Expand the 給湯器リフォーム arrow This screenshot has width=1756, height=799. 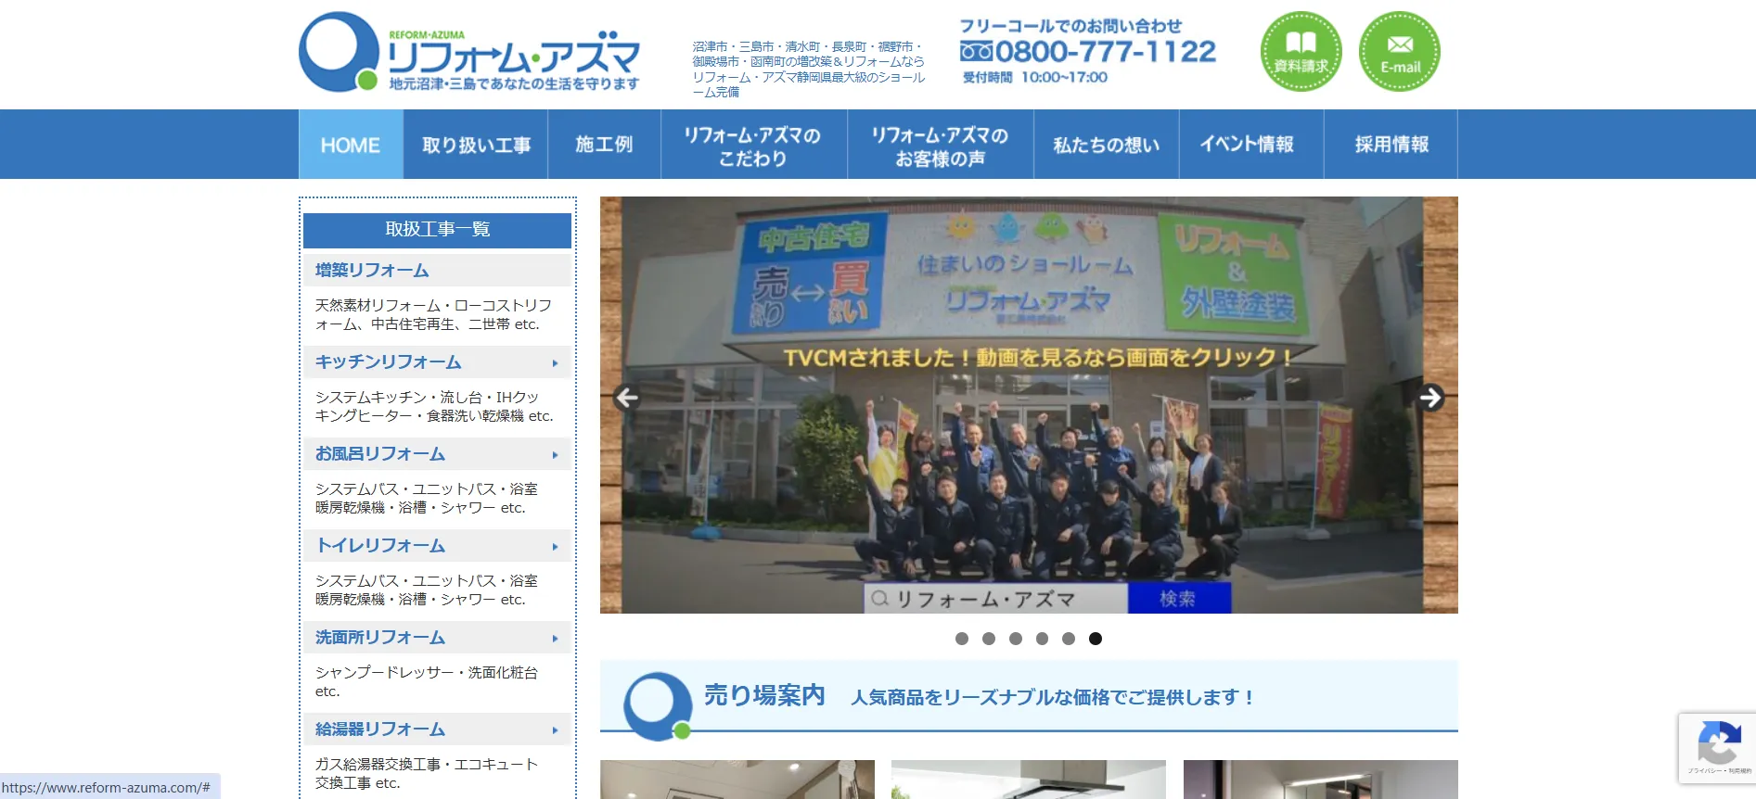point(556,730)
